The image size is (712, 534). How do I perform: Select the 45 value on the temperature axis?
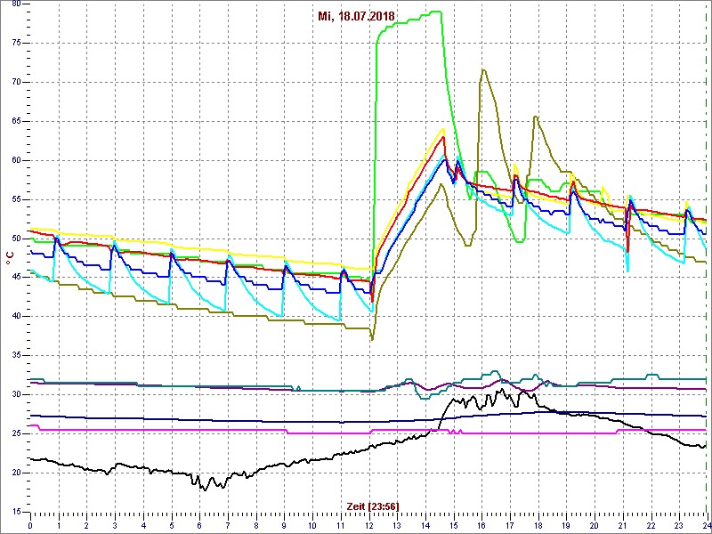pos(15,278)
